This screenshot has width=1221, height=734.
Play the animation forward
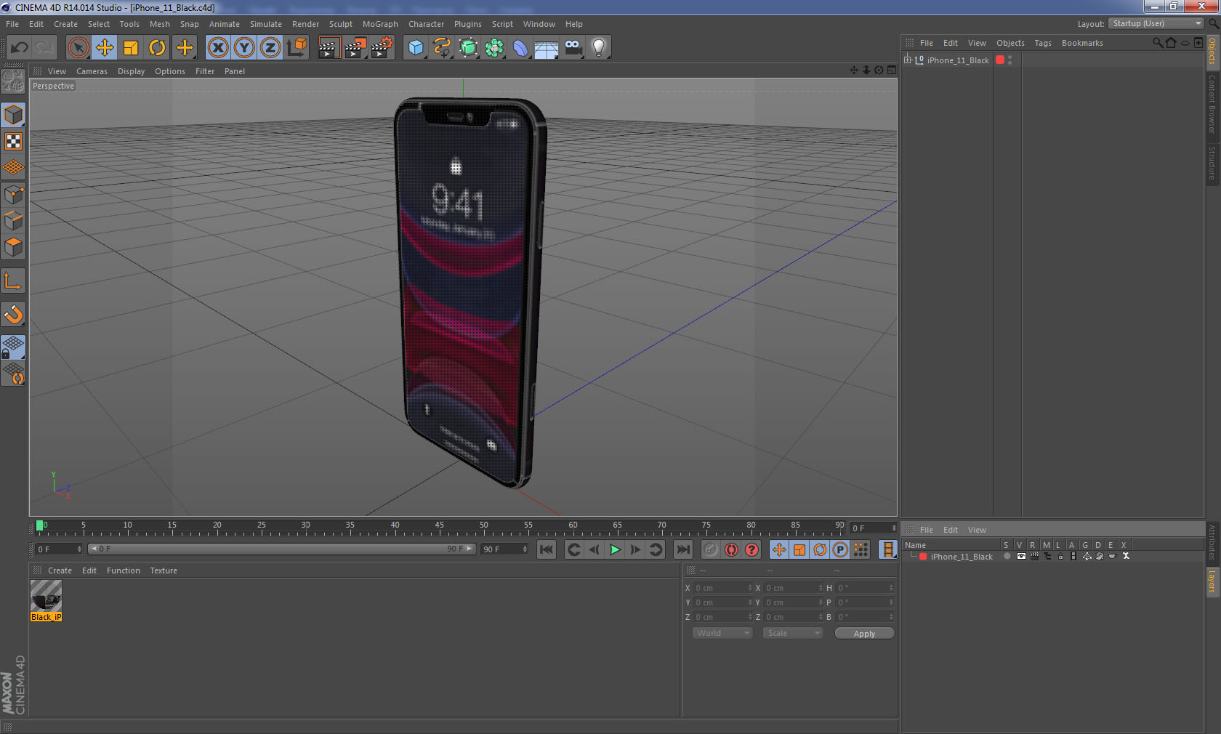(615, 549)
